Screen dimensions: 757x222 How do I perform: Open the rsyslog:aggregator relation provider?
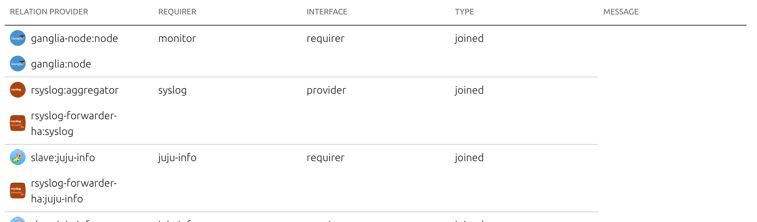(x=75, y=90)
